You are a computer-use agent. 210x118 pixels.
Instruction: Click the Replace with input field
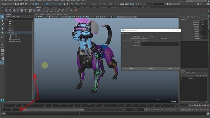tap(160, 45)
